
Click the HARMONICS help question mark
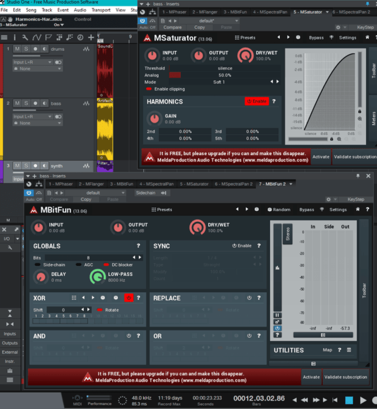click(274, 101)
